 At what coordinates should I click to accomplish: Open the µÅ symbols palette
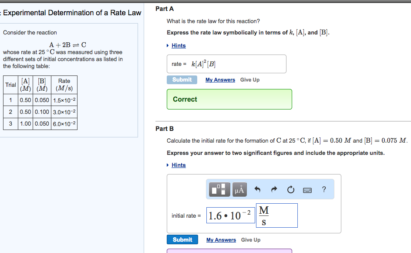pyautogui.click(x=240, y=189)
